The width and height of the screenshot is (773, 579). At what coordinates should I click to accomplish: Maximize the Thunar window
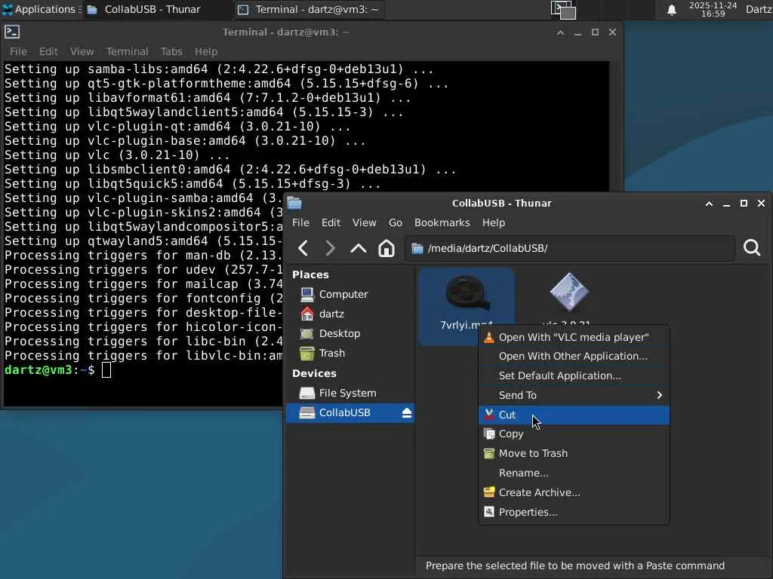point(744,204)
